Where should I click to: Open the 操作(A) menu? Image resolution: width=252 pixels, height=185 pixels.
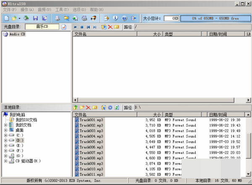click(x=27, y=10)
